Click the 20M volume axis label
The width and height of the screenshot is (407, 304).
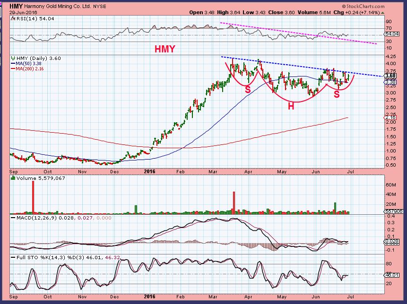coord(391,204)
